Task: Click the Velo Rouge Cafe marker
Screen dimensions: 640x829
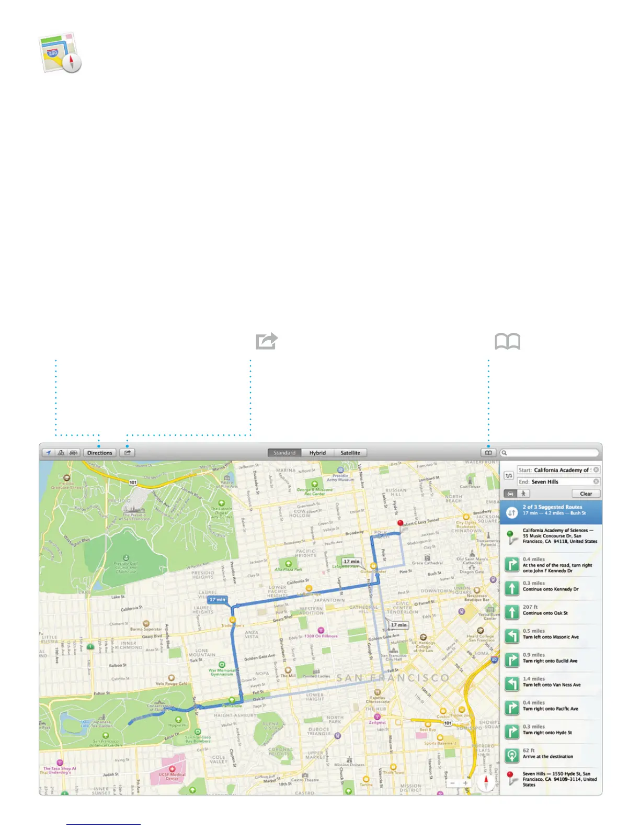Action: pos(171,678)
